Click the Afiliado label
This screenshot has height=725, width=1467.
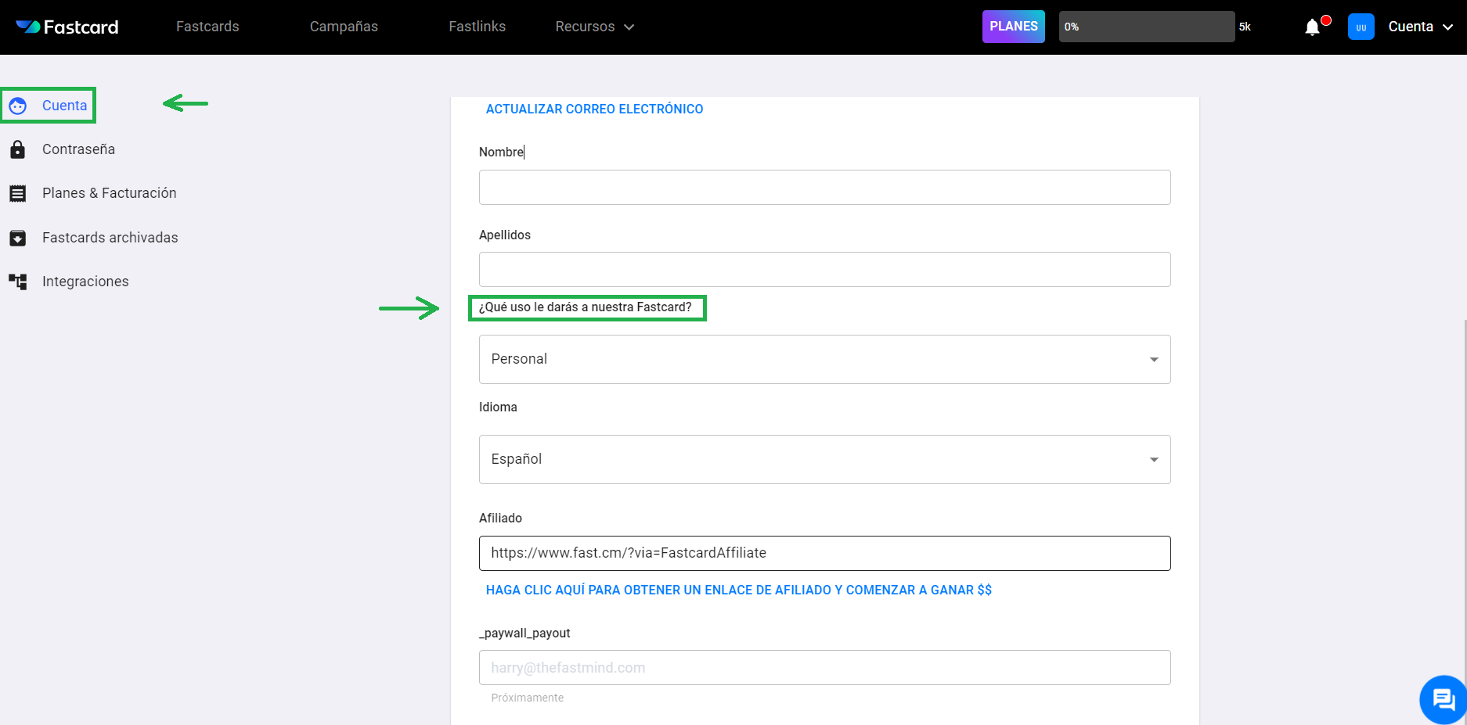(500, 519)
